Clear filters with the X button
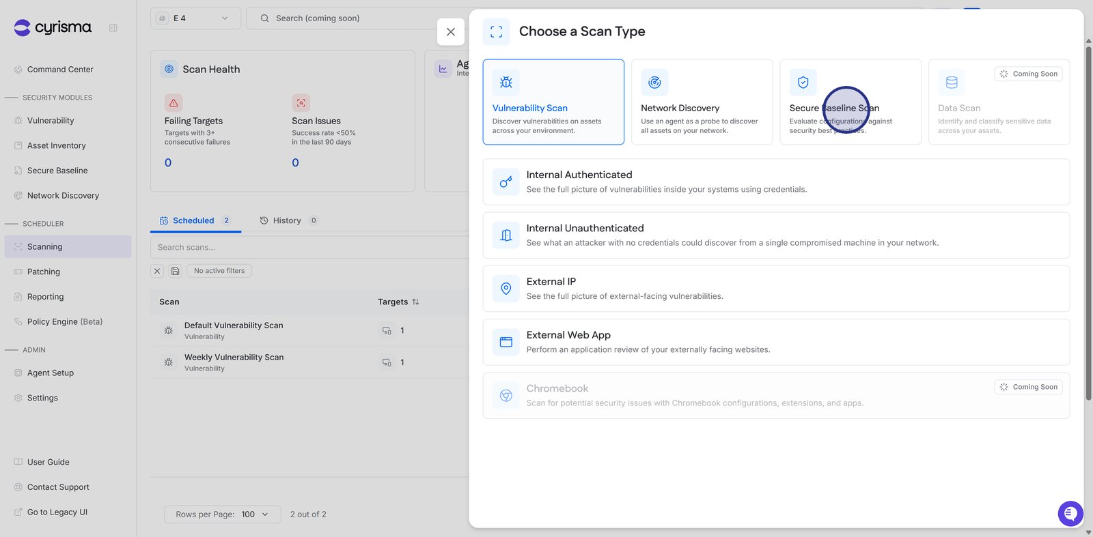The height and width of the screenshot is (537, 1093). coord(157,271)
